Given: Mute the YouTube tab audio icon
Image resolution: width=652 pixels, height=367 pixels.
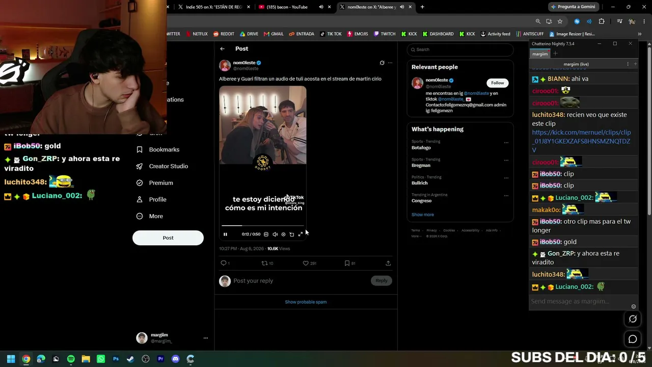Looking at the screenshot, I should 321,7.
